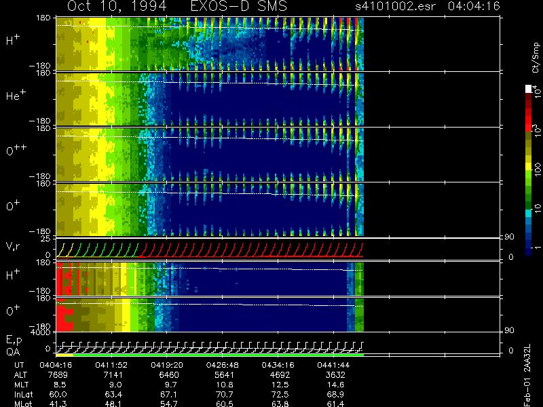Click the rotated Ct/Smp colorbar unit label
The width and height of the screenshot is (543, 407).
(x=536, y=58)
